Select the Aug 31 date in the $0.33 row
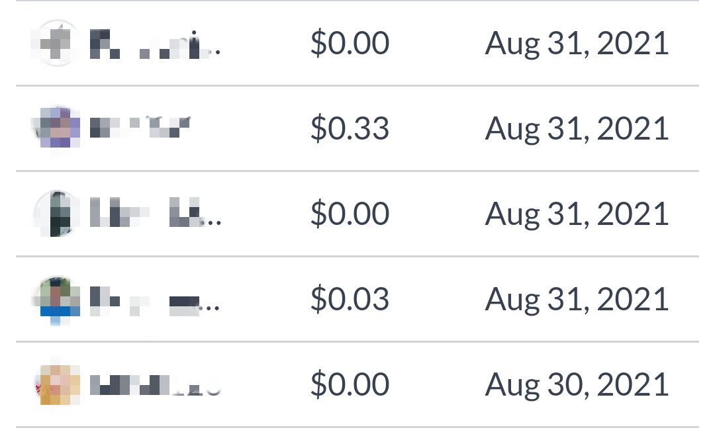The height and width of the screenshot is (434, 715). (577, 129)
